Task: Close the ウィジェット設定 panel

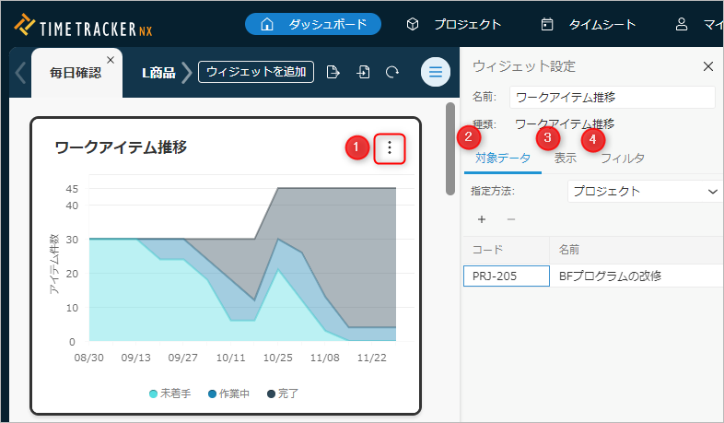Action: coord(707,66)
